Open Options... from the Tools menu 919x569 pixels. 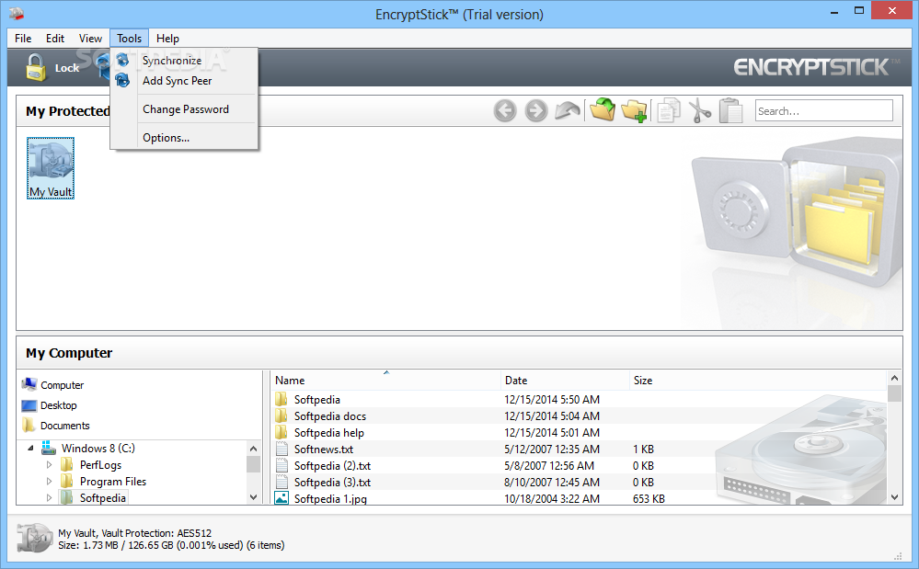point(184,138)
